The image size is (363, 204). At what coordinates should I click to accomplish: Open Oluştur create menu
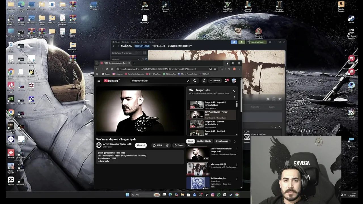coord(215,81)
